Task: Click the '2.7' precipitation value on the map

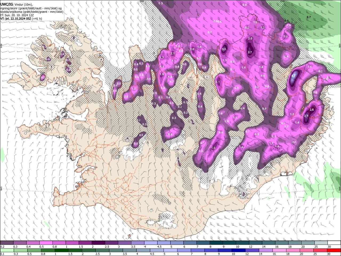Action: pos(250,52)
